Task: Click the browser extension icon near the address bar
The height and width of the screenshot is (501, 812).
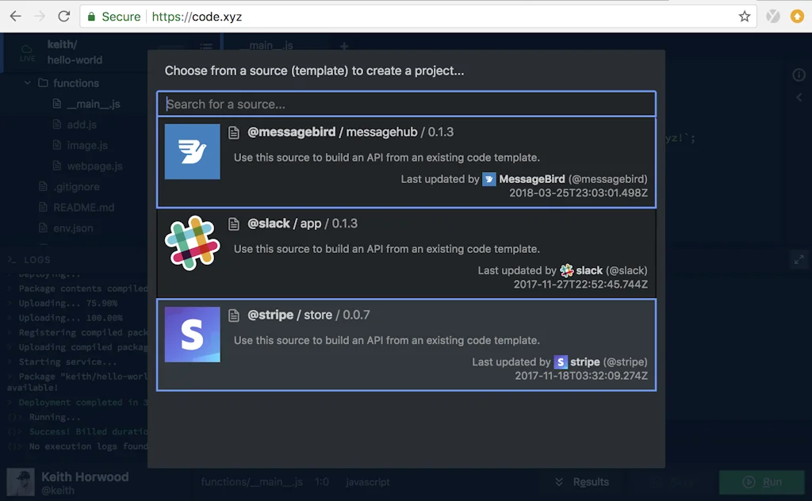Action: [x=772, y=16]
